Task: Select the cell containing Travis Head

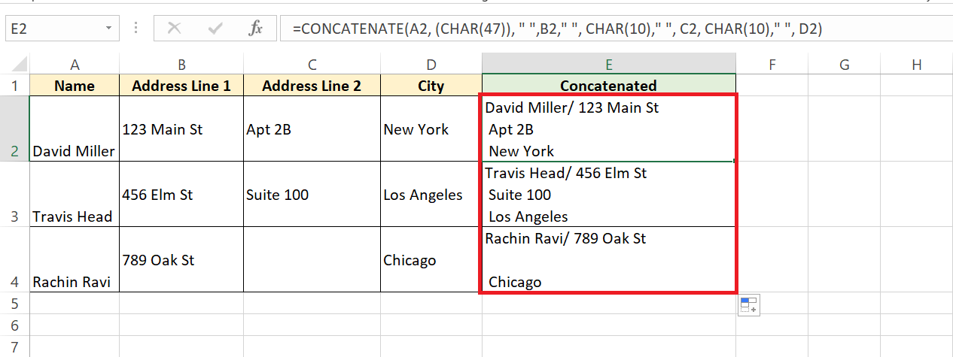Action: pyautogui.click(x=75, y=194)
